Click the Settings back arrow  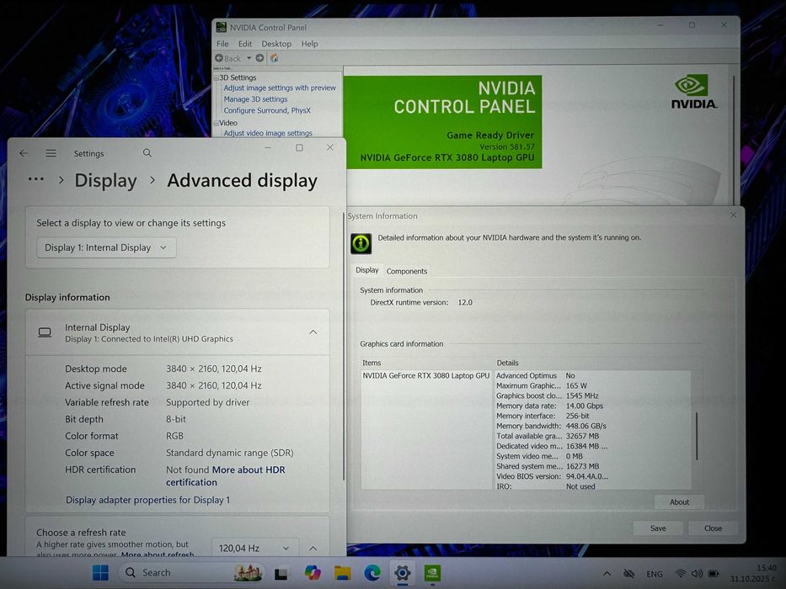point(24,153)
